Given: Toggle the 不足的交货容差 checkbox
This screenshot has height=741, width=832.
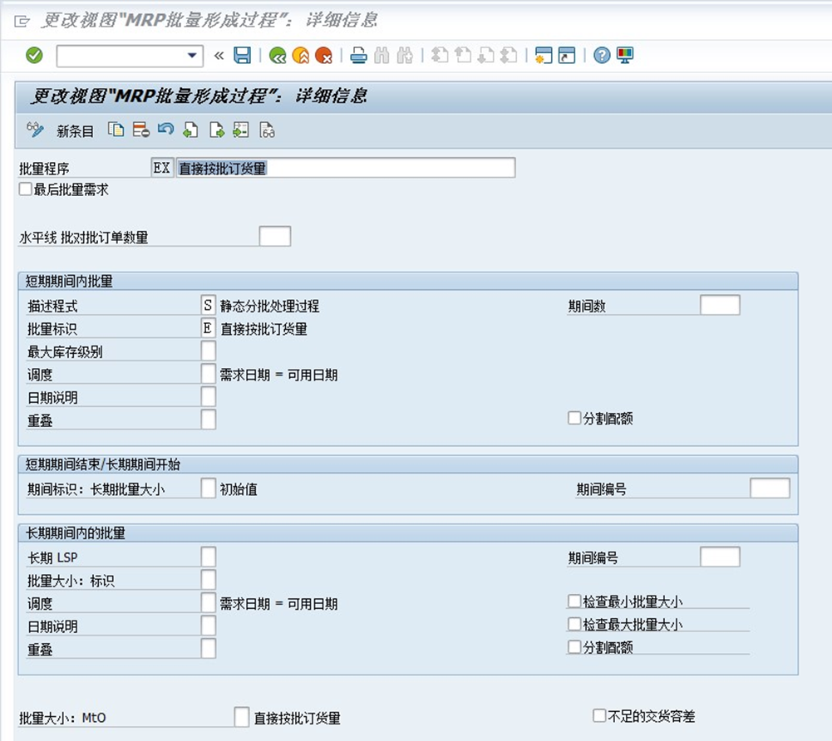Looking at the screenshot, I should (599, 714).
